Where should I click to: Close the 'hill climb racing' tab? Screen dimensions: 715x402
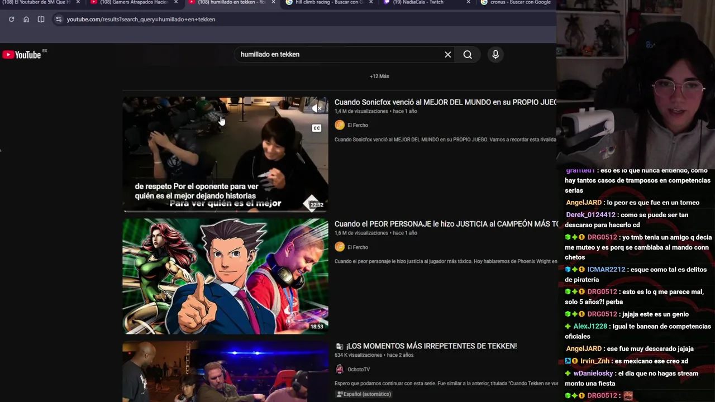[371, 2]
